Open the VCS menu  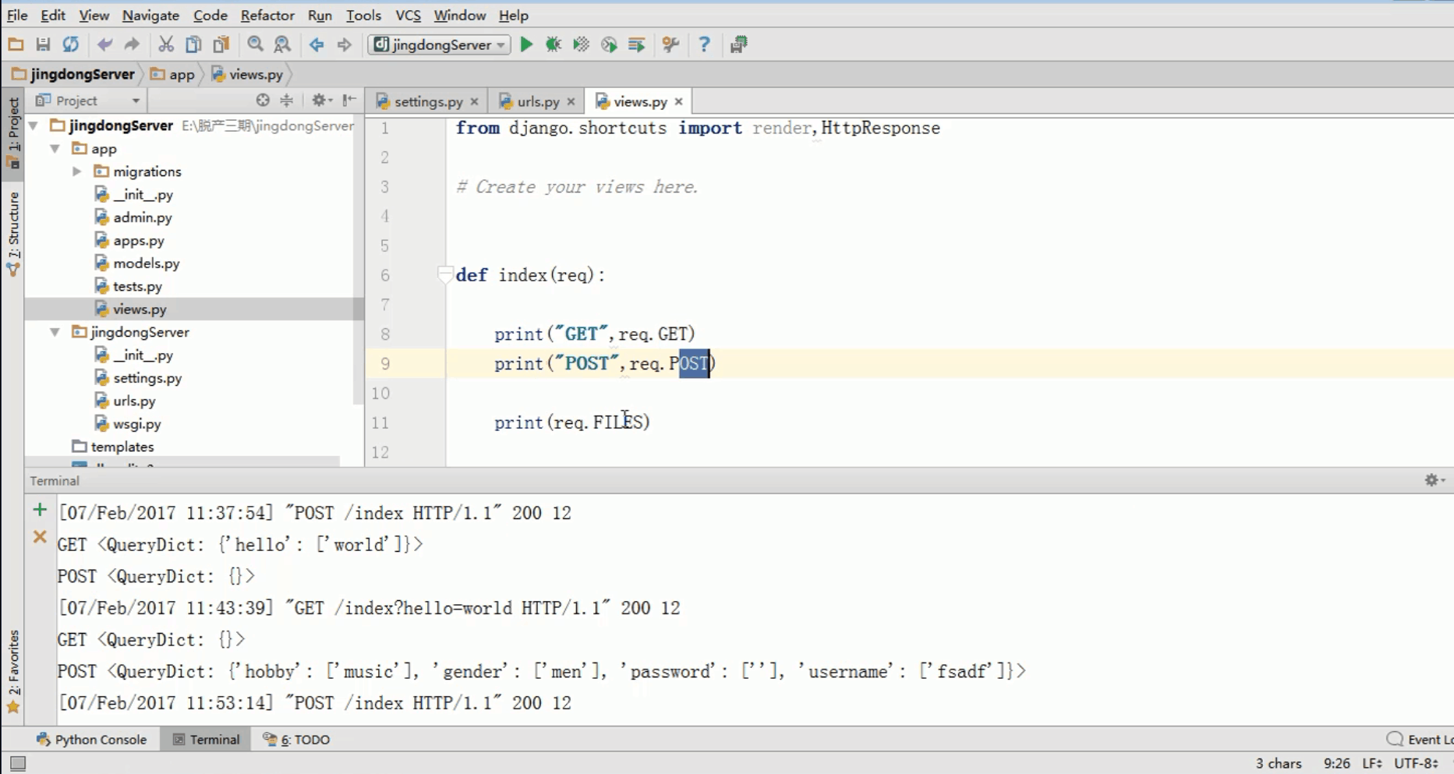click(408, 15)
